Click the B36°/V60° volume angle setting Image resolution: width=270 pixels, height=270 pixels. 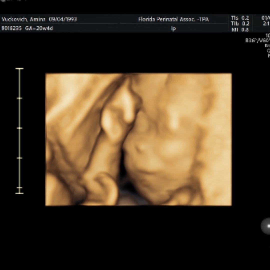[x=257, y=40]
